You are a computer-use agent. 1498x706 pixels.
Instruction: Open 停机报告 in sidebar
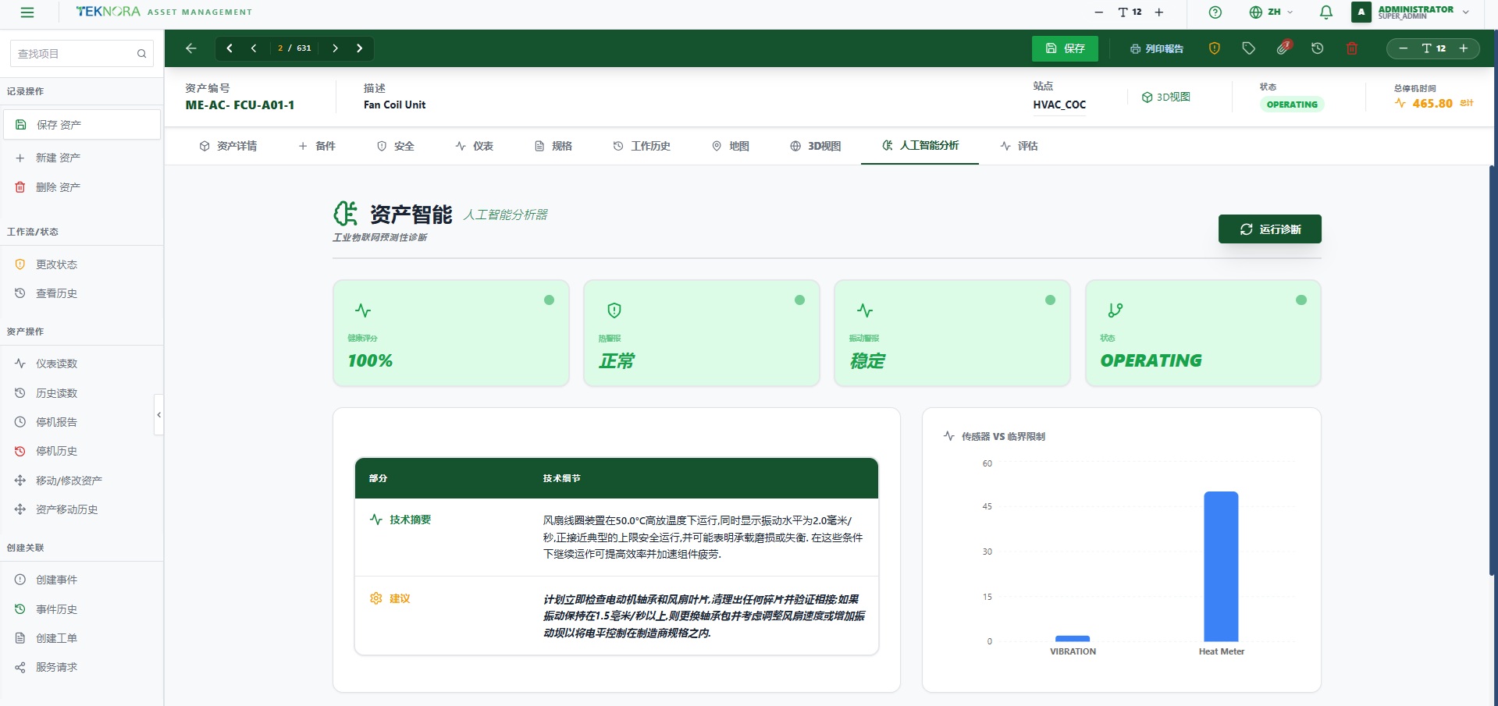(x=81, y=422)
